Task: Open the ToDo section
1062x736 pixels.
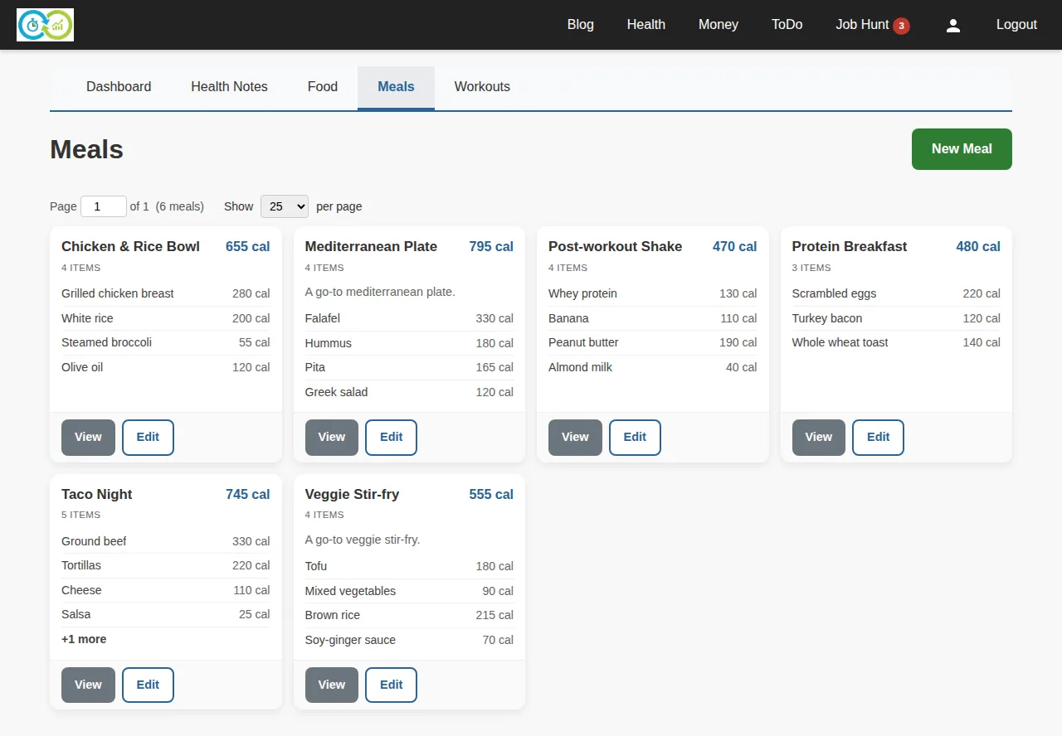Action: 787,25
